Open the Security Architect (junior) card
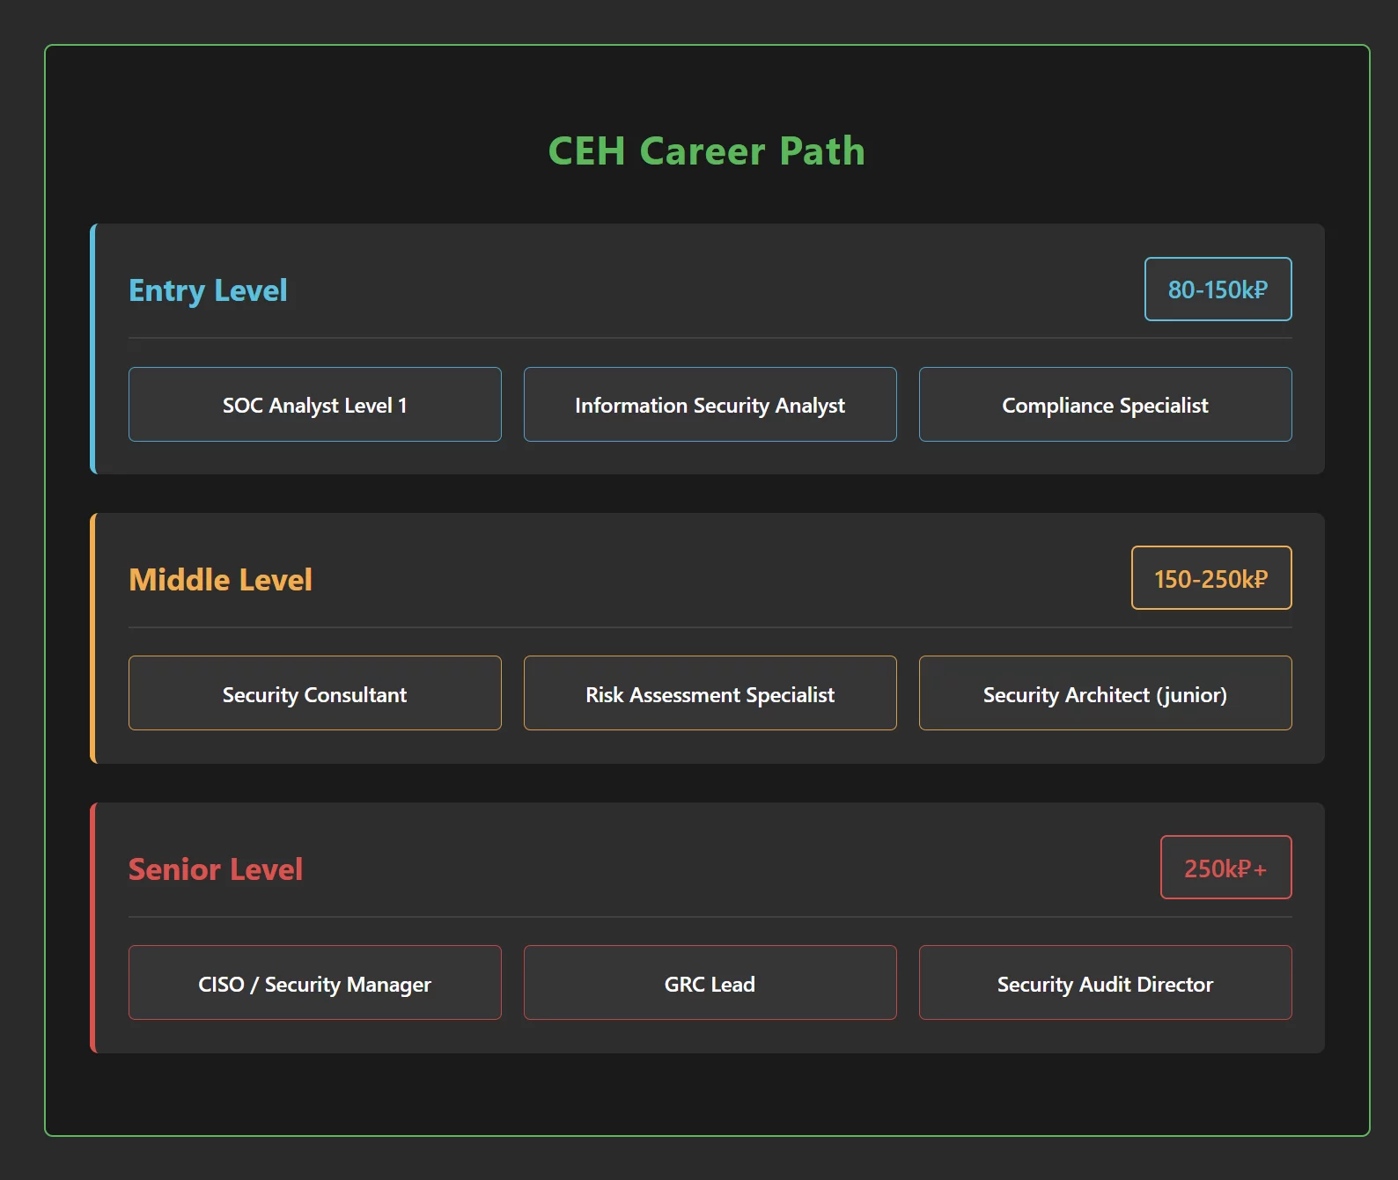Screen dimensions: 1398x1180 [1106, 693]
